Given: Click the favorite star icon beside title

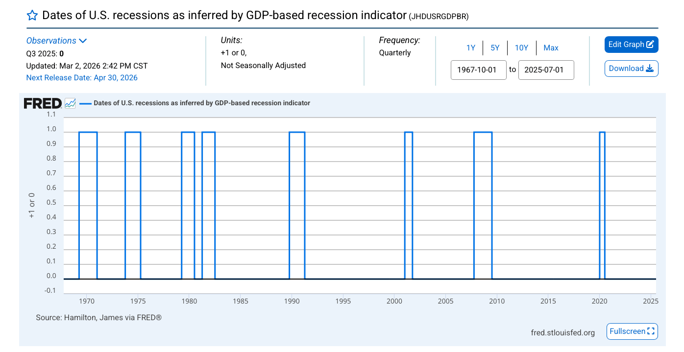Looking at the screenshot, I should [x=32, y=15].
